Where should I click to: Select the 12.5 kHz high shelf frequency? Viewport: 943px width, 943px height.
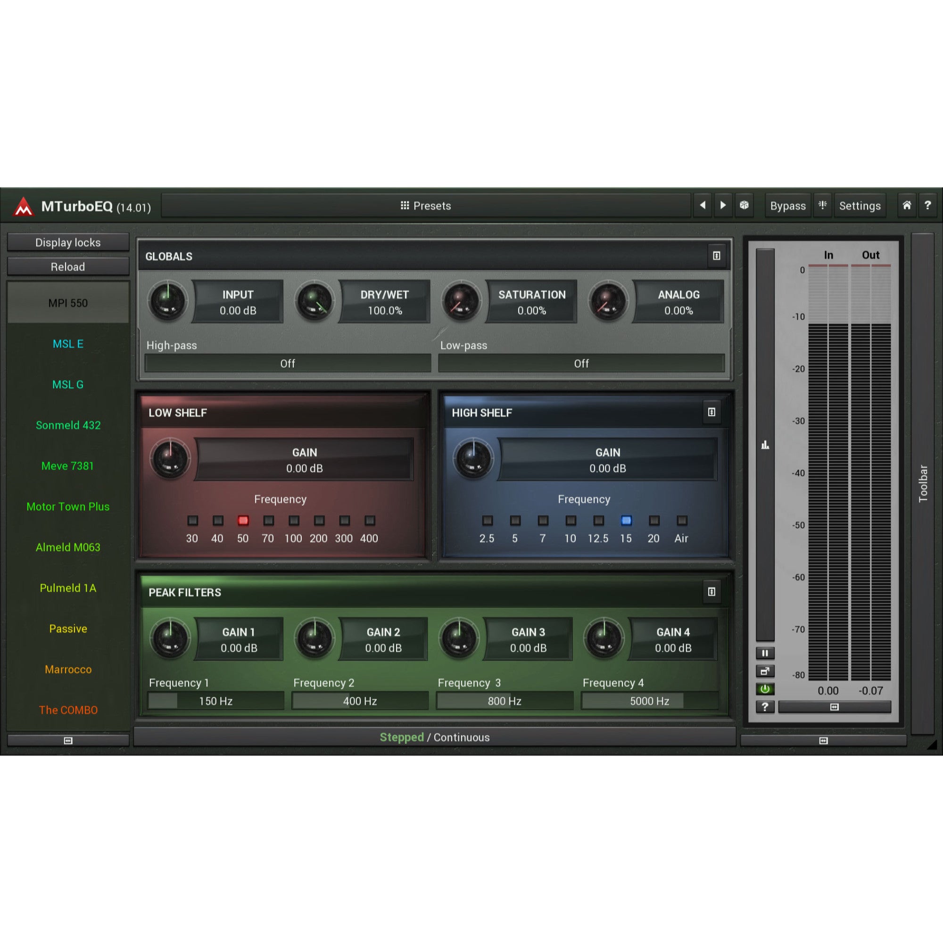pos(598,521)
